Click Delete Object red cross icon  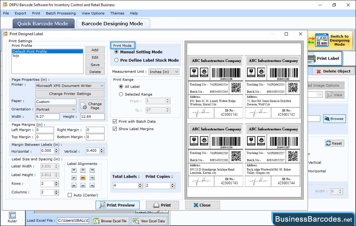coord(318,71)
